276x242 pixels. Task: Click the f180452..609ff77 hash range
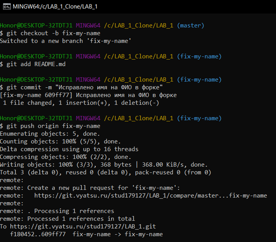(38, 234)
